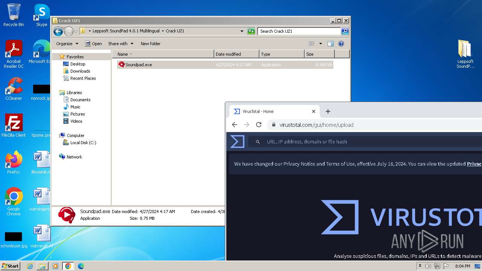Click the Chrome address bar URL
This screenshot has width=482, height=271.
[x=316, y=125]
